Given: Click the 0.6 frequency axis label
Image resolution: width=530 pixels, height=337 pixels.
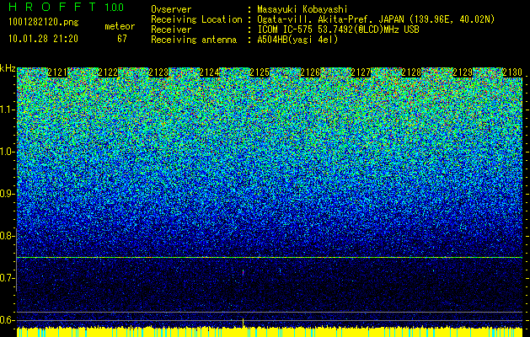Looking at the screenshot, I should [x=6, y=320].
